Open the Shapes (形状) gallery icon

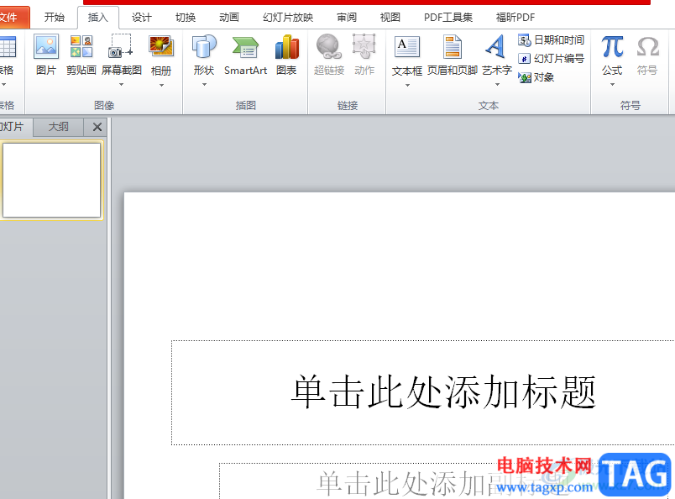pos(204,46)
